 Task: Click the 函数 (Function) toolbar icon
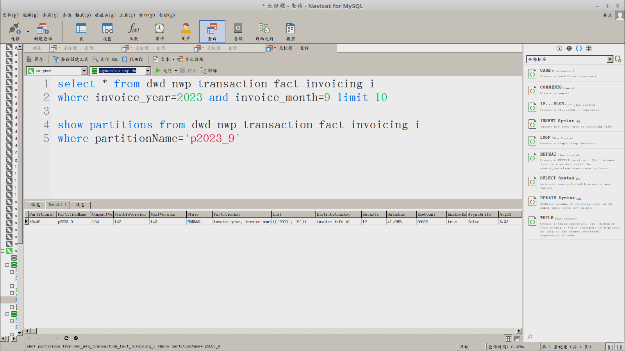click(x=134, y=31)
